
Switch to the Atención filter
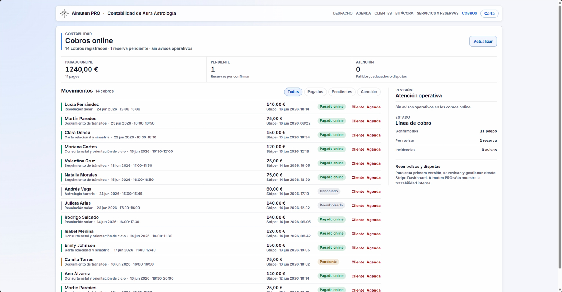[x=369, y=92]
